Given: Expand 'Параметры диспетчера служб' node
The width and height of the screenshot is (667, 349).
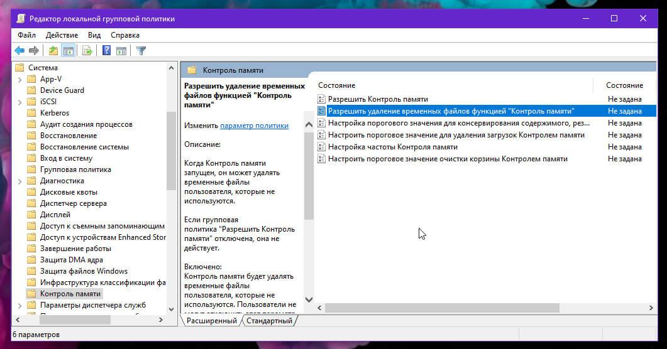Looking at the screenshot, I should click(x=19, y=305).
